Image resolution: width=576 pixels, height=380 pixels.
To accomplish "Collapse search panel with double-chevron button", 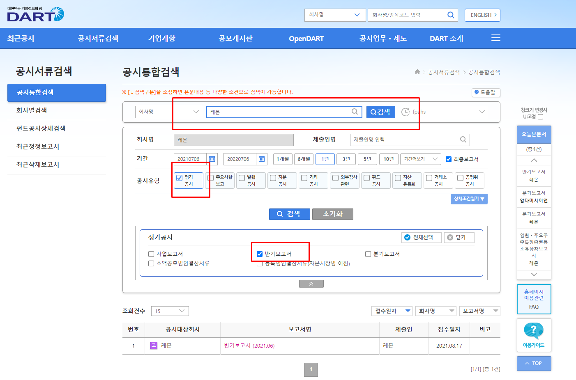I will click(311, 284).
